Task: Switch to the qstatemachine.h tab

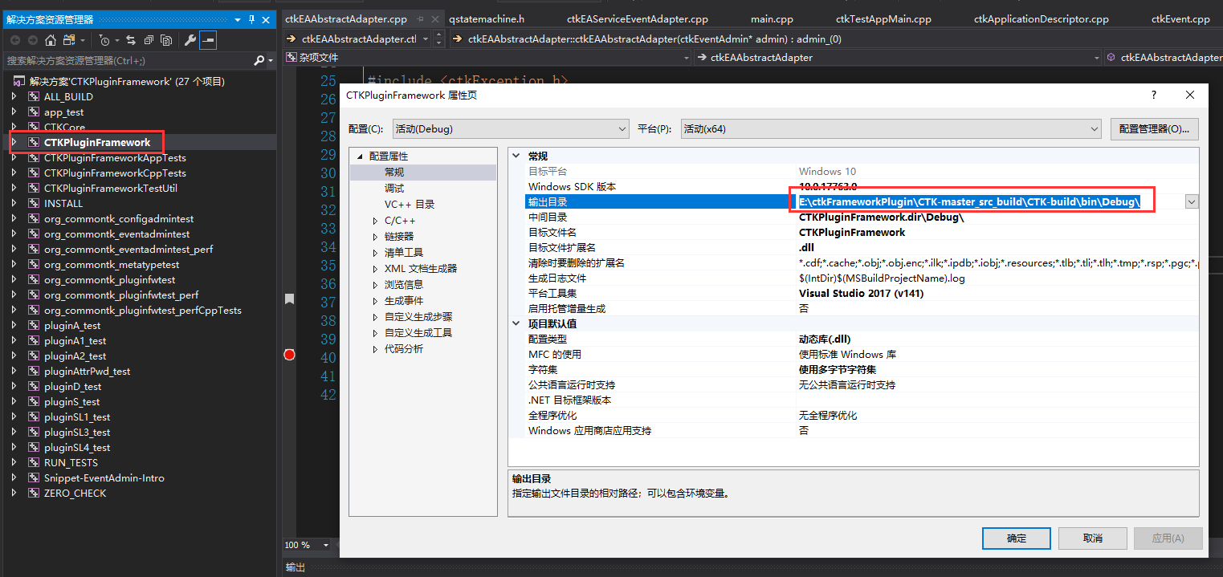Action: click(x=486, y=18)
